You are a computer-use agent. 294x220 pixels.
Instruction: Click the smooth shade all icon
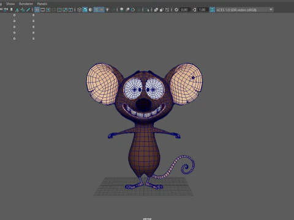[x=85, y=10]
